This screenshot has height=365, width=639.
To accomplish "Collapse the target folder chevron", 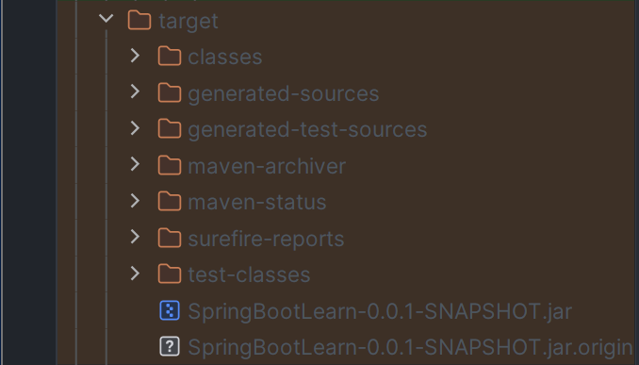I will pos(106,19).
